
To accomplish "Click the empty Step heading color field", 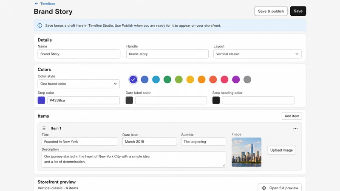I will pyautogui.click(x=258, y=100).
